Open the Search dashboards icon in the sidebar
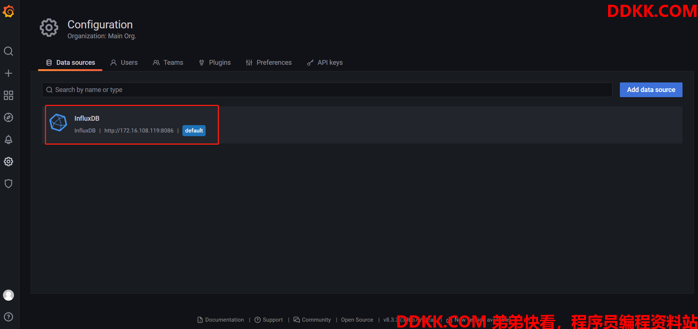The width and height of the screenshot is (698, 329). (x=8, y=51)
